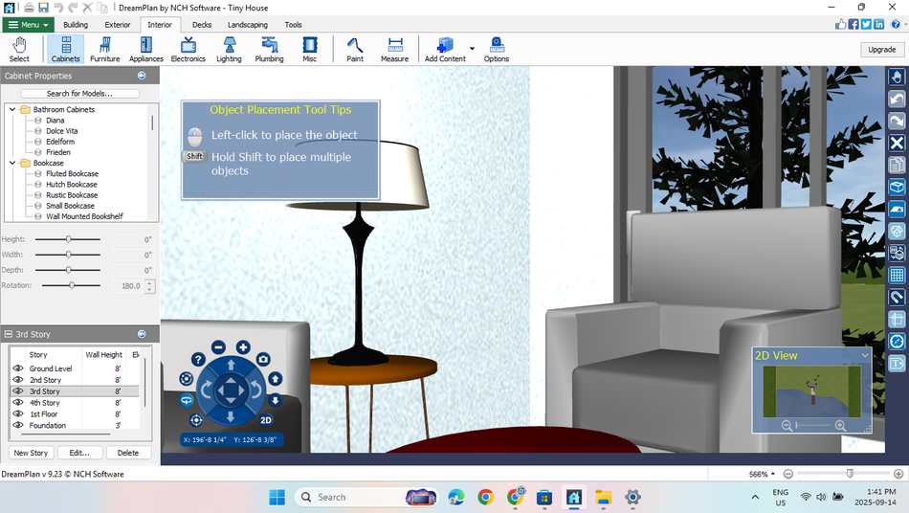Toggle visibility of Foundation story
909x513 pixels.
[18, 425]
